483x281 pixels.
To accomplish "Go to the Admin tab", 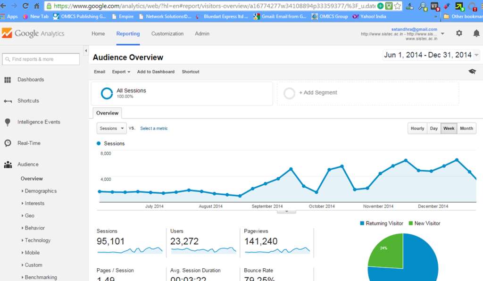I will click(x=202, y=34).
